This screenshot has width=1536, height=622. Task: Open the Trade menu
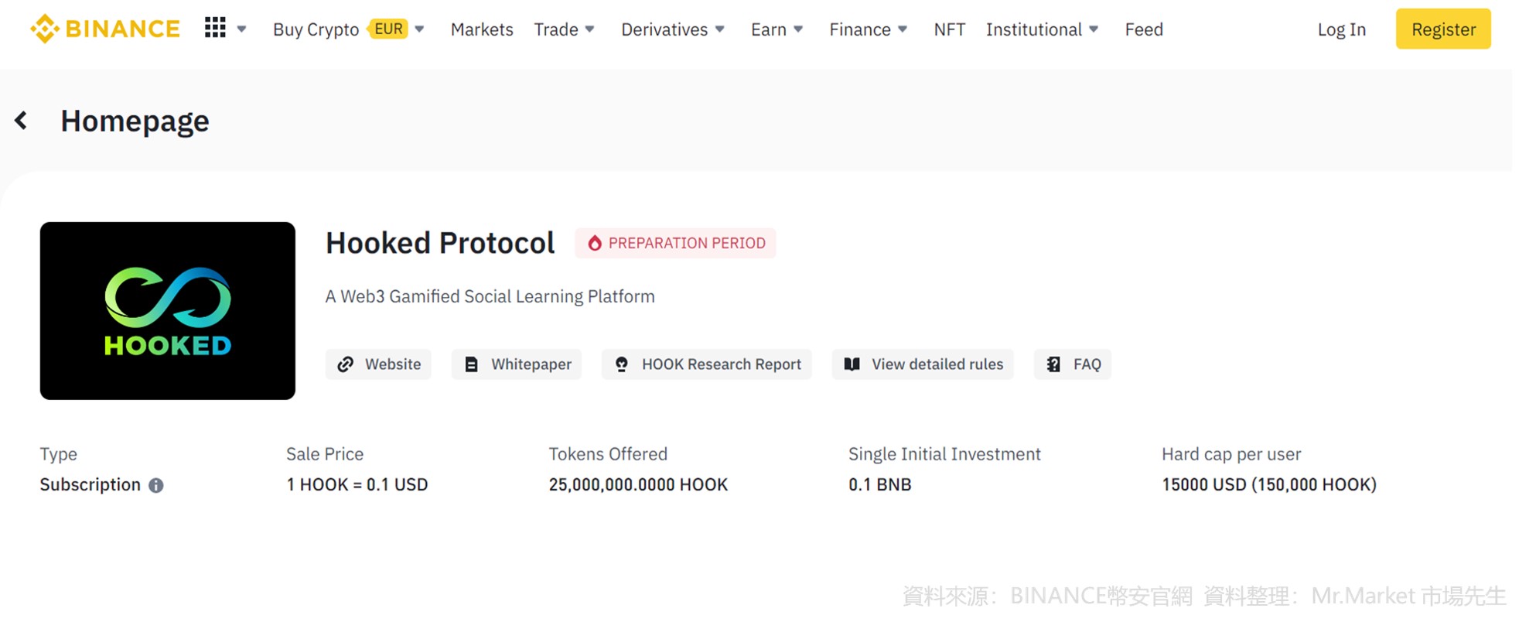click(556, 29)
